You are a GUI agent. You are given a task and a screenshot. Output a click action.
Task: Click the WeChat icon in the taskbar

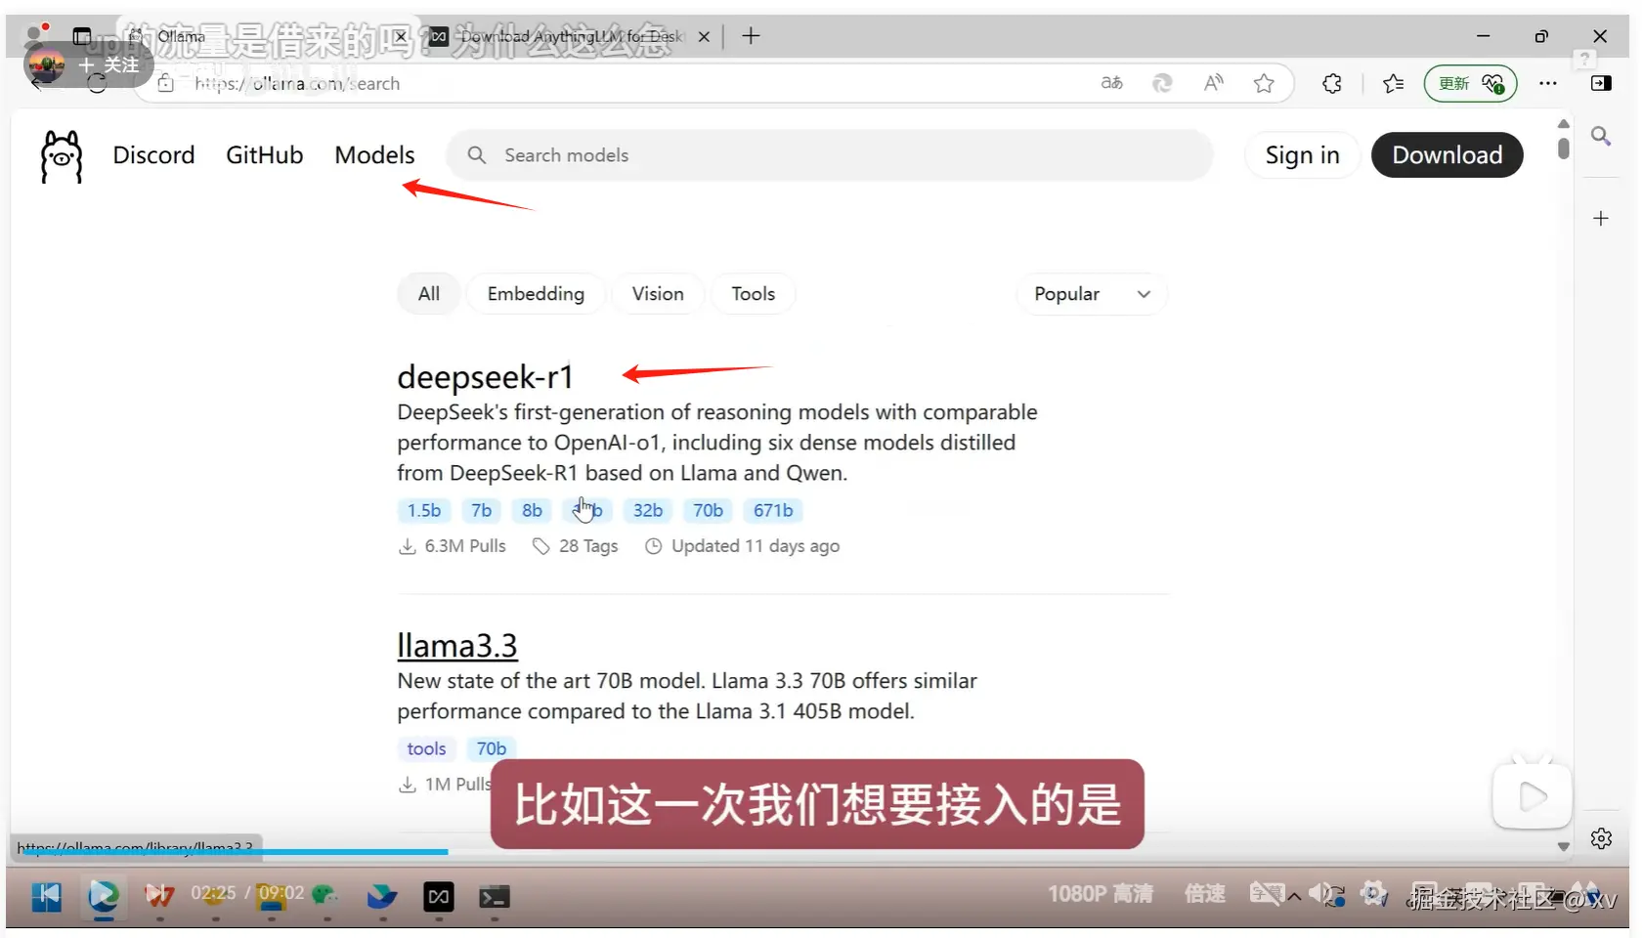click(325, 896)
